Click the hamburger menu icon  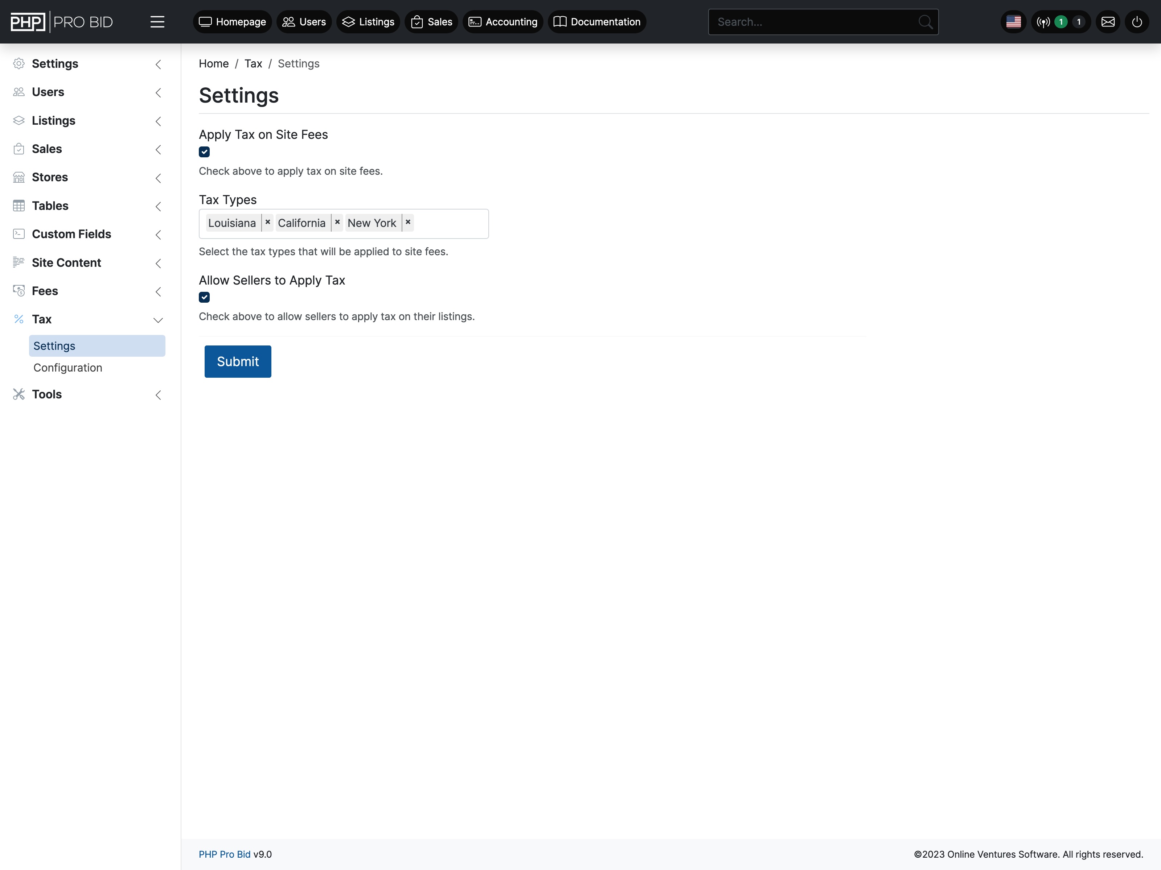(x=157, y=21)
